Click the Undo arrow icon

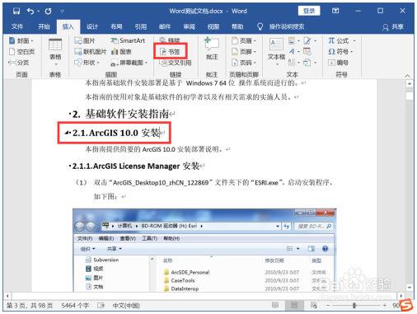pyautogui.click(x=30, y=11)
